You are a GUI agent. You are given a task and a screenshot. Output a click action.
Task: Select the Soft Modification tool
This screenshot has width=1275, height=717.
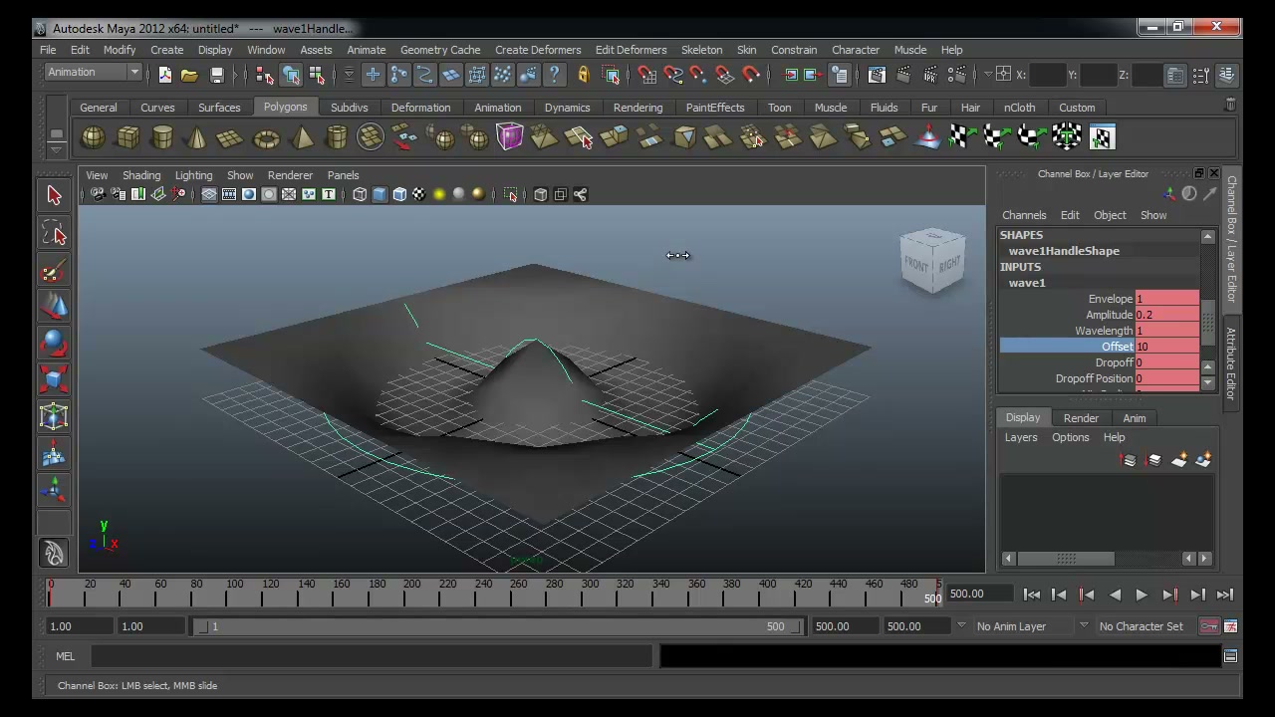(x=54, y=453)
